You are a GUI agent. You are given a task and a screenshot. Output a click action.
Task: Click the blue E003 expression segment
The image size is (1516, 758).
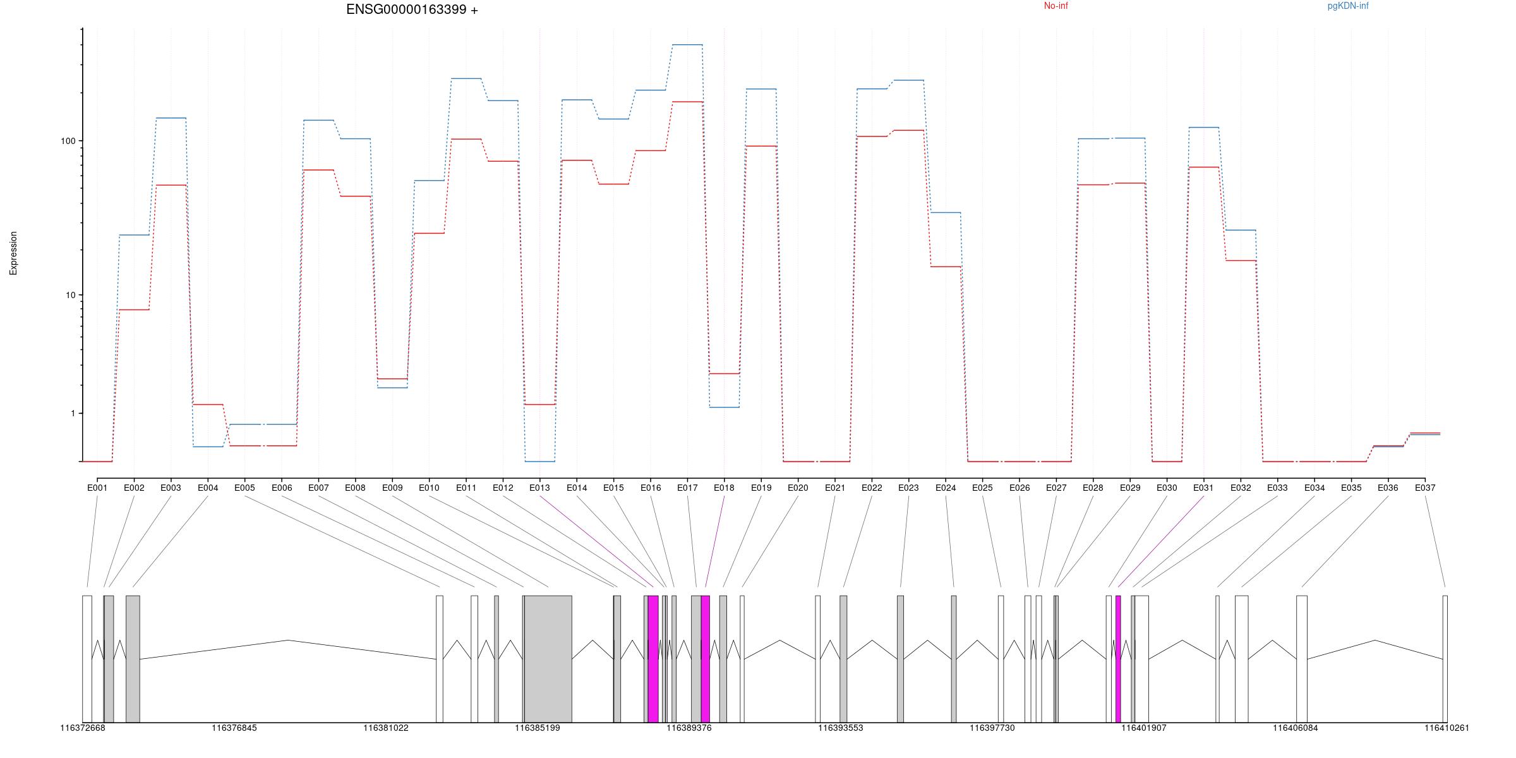click(x=171, y=118)
